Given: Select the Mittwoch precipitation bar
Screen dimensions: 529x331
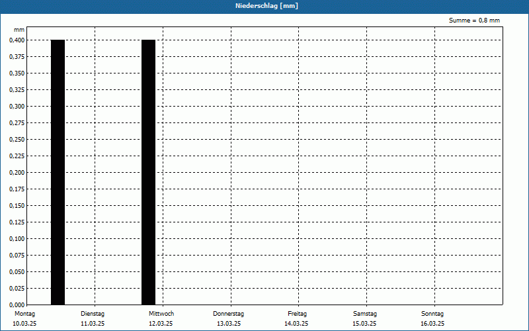Looking at the screenshot, I should click(148, 172).
